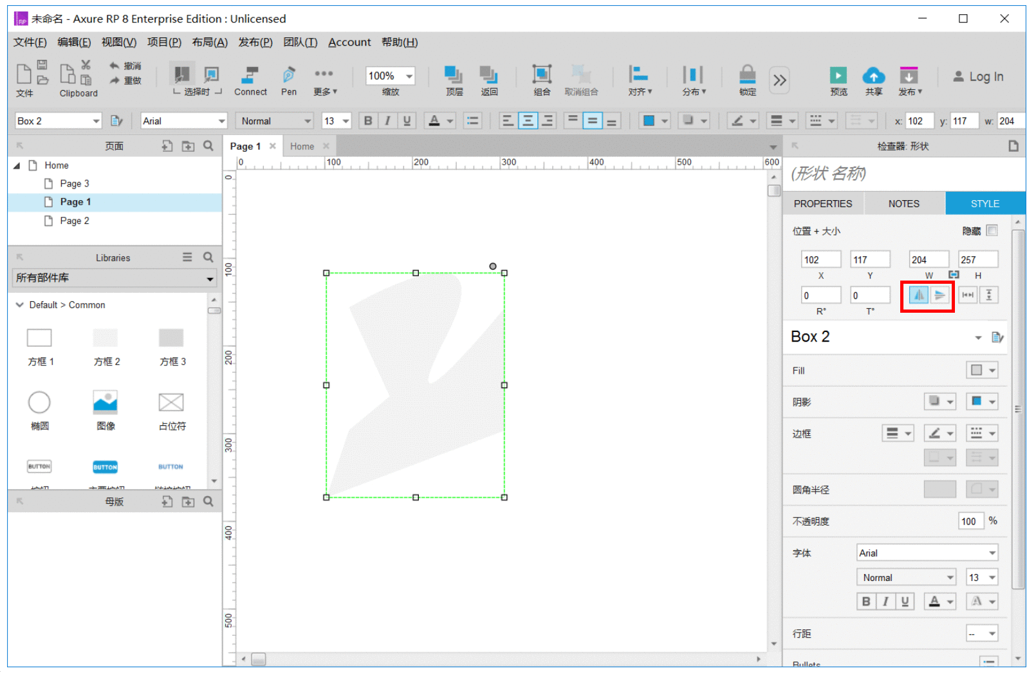Switch to the Home canvas tab
The height and width of the screenshot is (675, 1036).
tap(302, 146)
